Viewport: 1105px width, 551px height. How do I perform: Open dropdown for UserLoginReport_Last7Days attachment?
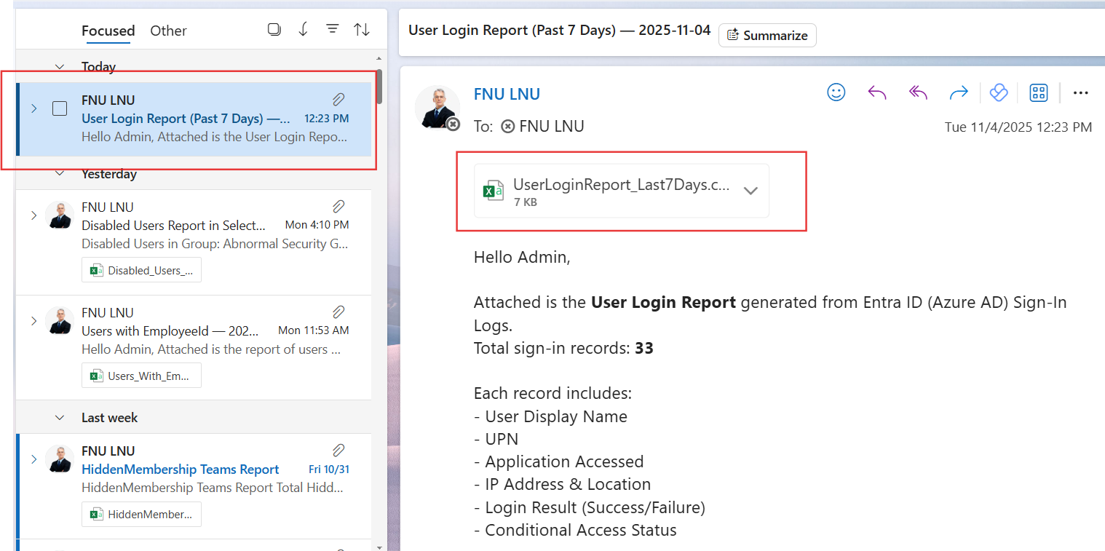click(x=750, y=191)
